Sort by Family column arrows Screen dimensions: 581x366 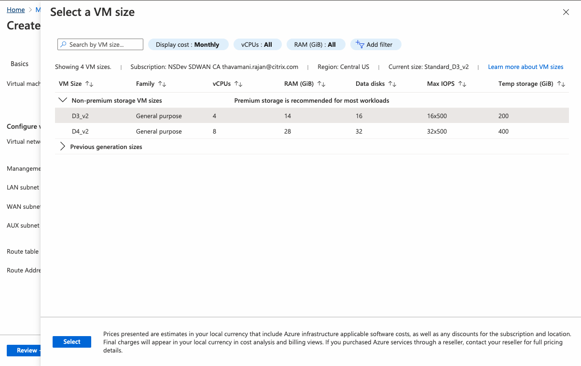[162, 84]
